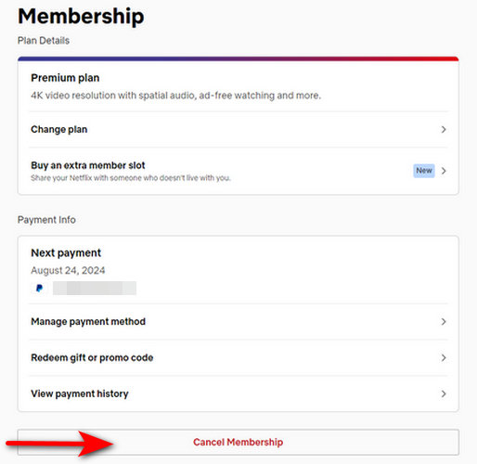Open Manage payment method
This screenshot has height=464, width=477.
238,322
